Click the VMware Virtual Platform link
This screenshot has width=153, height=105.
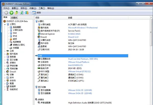pos(79,62)
